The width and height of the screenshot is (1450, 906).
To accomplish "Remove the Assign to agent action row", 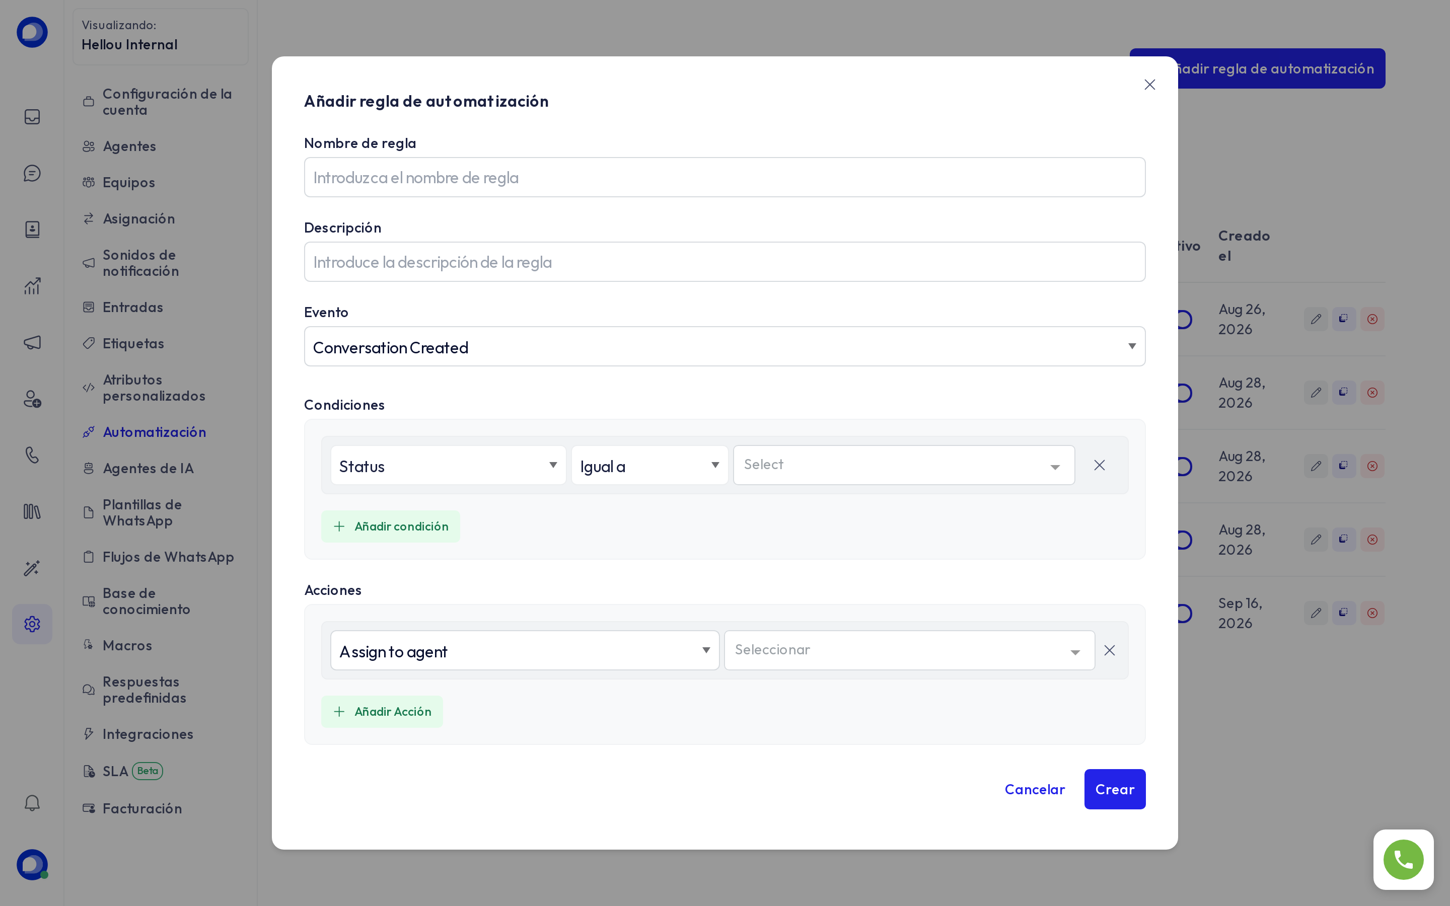I will (1109, 650).
